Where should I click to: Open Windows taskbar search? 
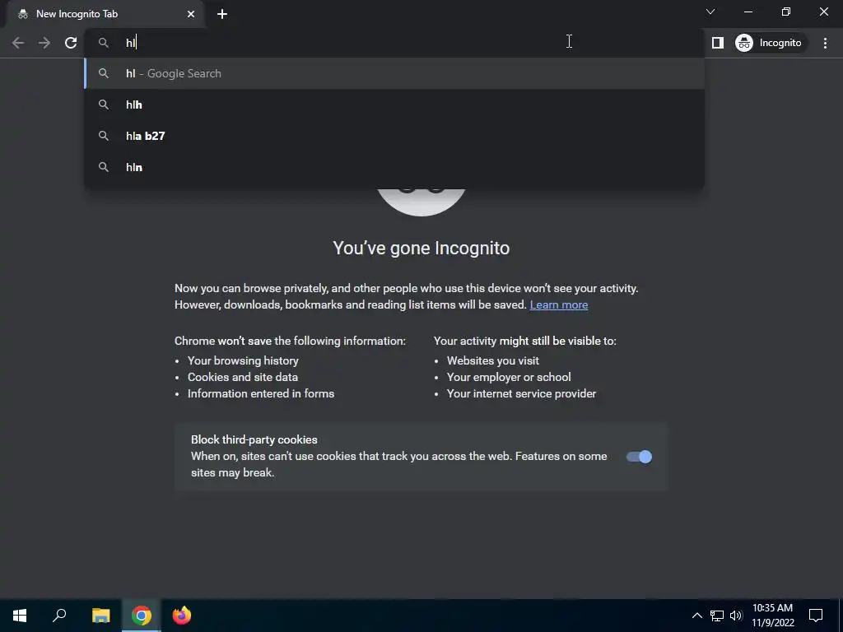pos(59,616)
